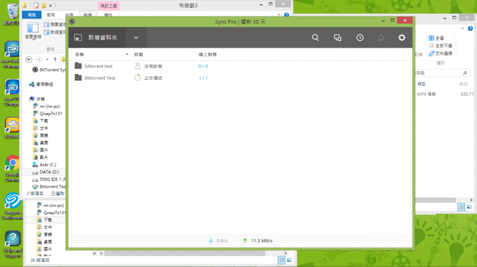Click Select all in right Explorer ribbon
Viewport: 477px width, 267px height.
[436, 38]
